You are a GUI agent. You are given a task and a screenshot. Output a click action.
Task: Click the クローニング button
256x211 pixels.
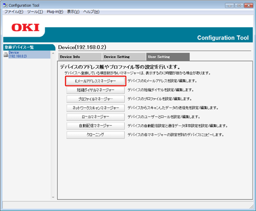point(96,135)
